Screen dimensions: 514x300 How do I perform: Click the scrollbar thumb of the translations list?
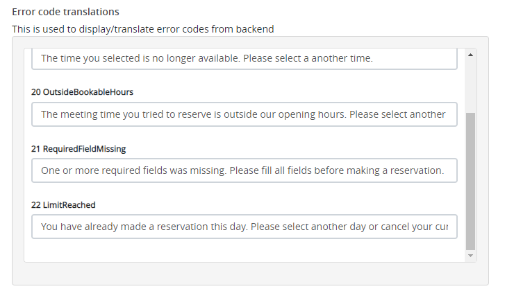[x=470, y=180]
